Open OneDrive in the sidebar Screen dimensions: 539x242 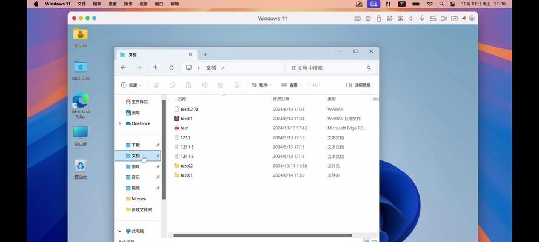coord(138,123)
